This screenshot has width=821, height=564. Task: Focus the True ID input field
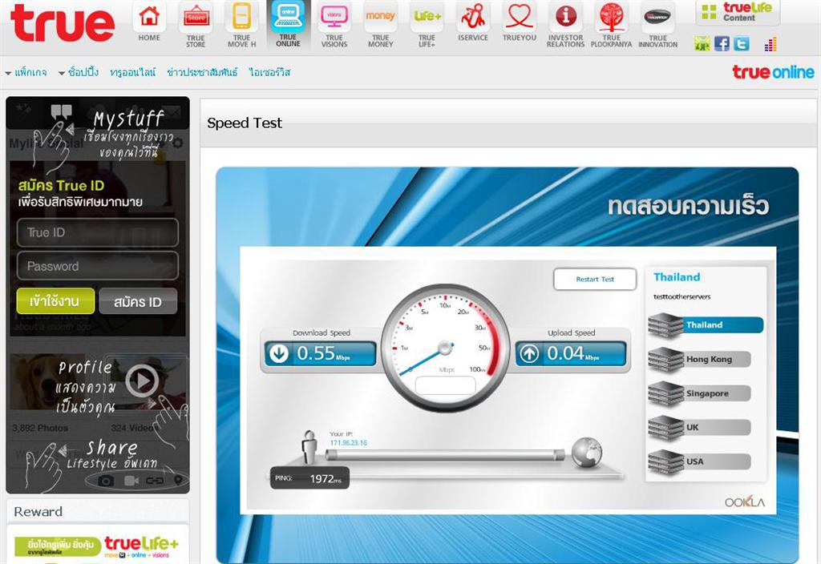97,232
